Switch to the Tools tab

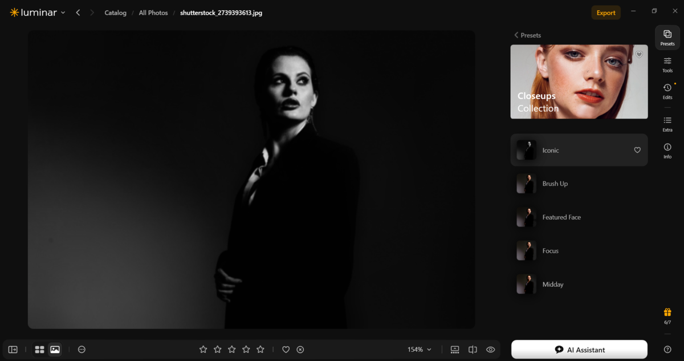[667, 64]
